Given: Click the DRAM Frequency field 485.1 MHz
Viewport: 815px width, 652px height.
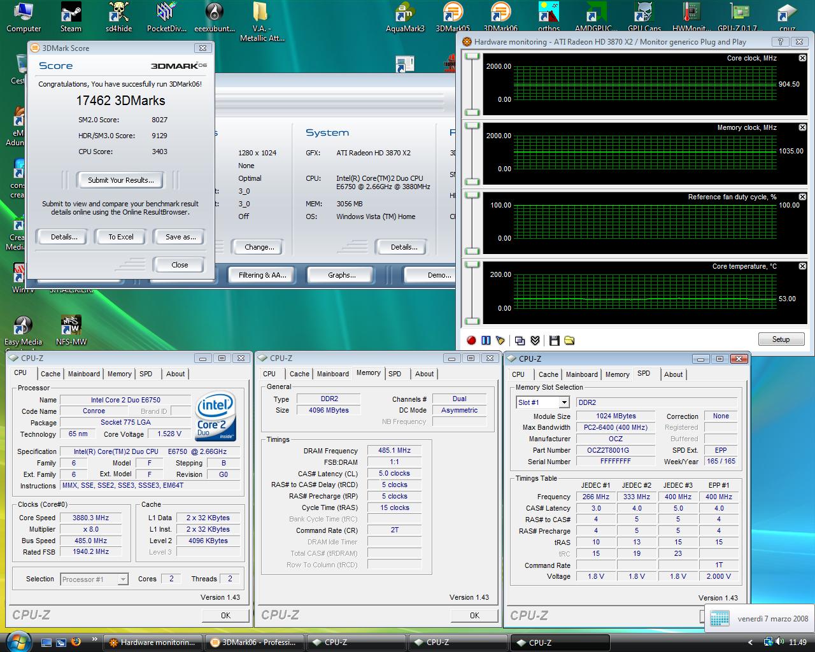Looking at the screenshot, I should pos(395,450).
